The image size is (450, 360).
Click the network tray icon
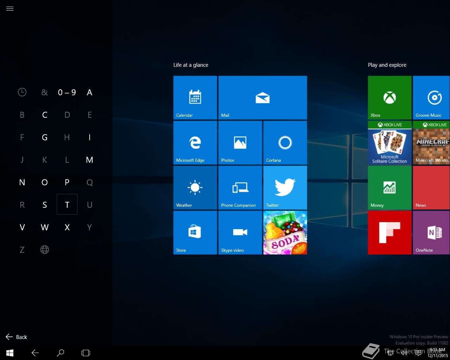point(390,353)
